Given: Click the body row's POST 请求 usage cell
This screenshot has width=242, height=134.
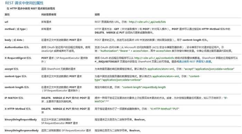Looking at the screenshot, I should pos(62,40).
